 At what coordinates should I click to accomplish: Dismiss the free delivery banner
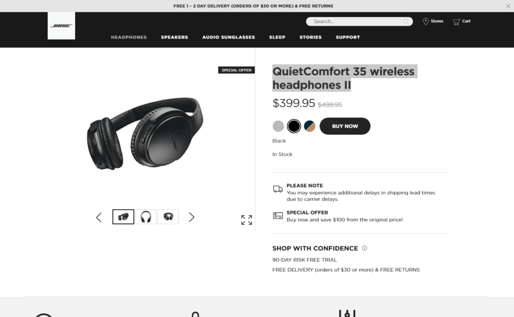(508, 6)
